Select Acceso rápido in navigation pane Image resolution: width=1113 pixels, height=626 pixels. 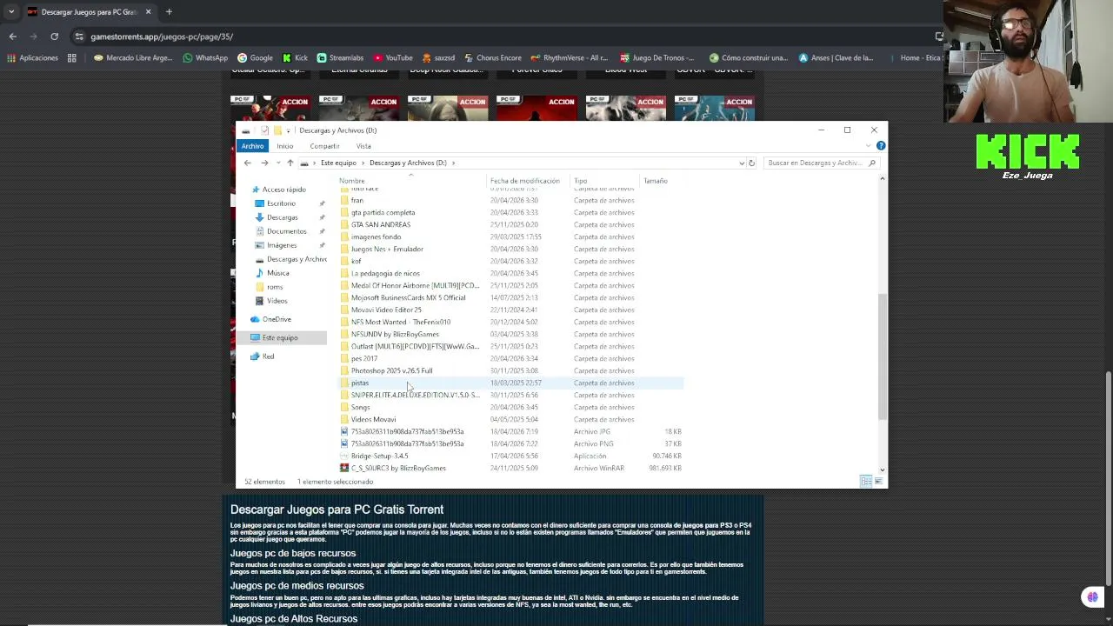[284, 190]
